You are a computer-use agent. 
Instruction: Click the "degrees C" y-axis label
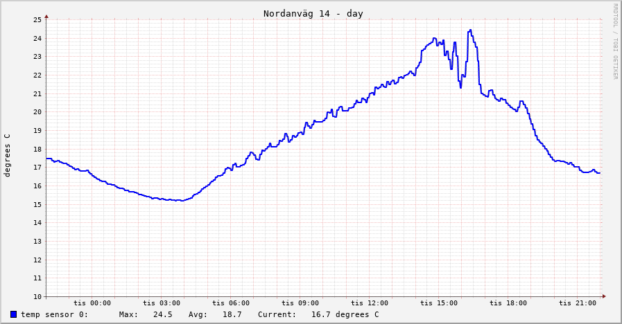7,155
